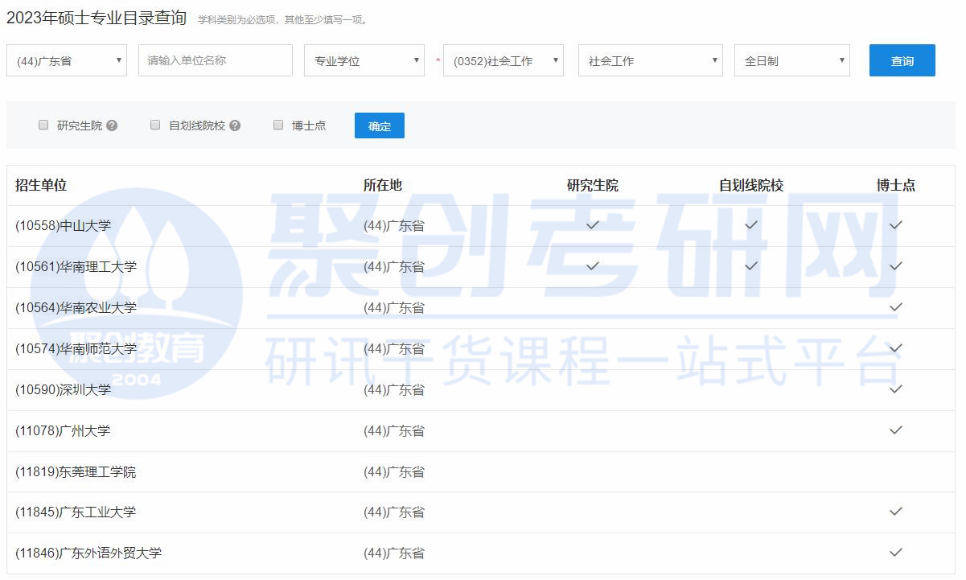Click 博士点 checkmark in 广州大学 row
The height and width of the screenshot is (580, 966).
pyautogui.click(x=896, y=430)
